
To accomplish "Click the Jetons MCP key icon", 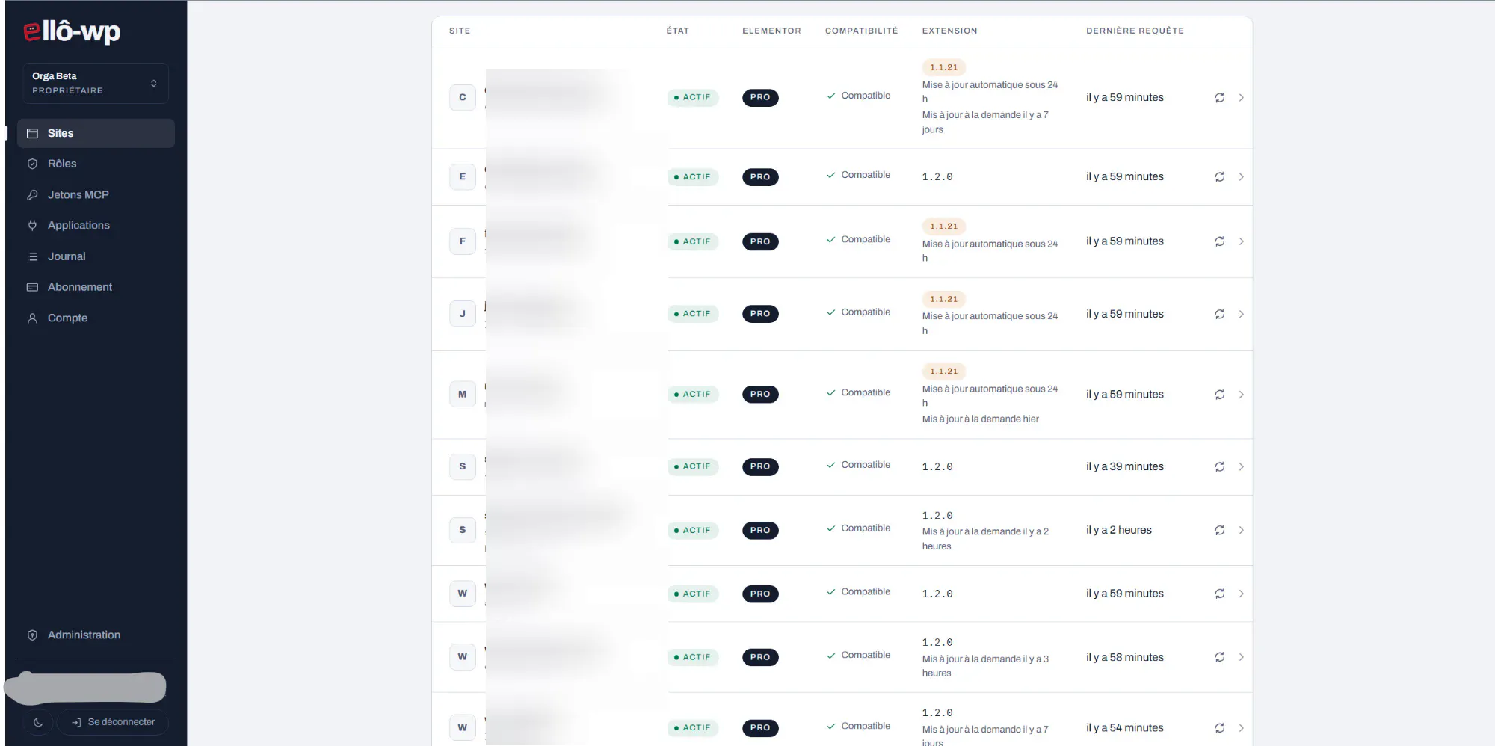I will [32, 194].
